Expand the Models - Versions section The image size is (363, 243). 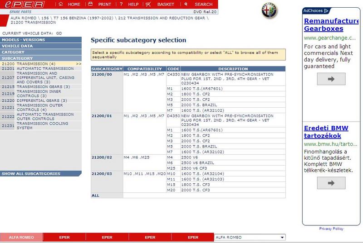click(x=41, y=40)
